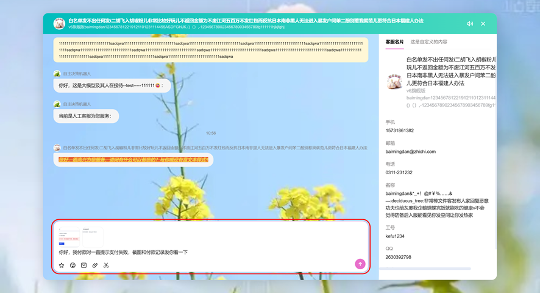The width and height of the screenshot is (540, 293).
Task: Click the v6旗舰版 label in card
Action: pyautogui.click(x=416, y=91)
